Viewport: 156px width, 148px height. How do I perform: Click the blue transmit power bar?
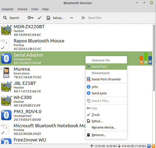coord(150,58)
